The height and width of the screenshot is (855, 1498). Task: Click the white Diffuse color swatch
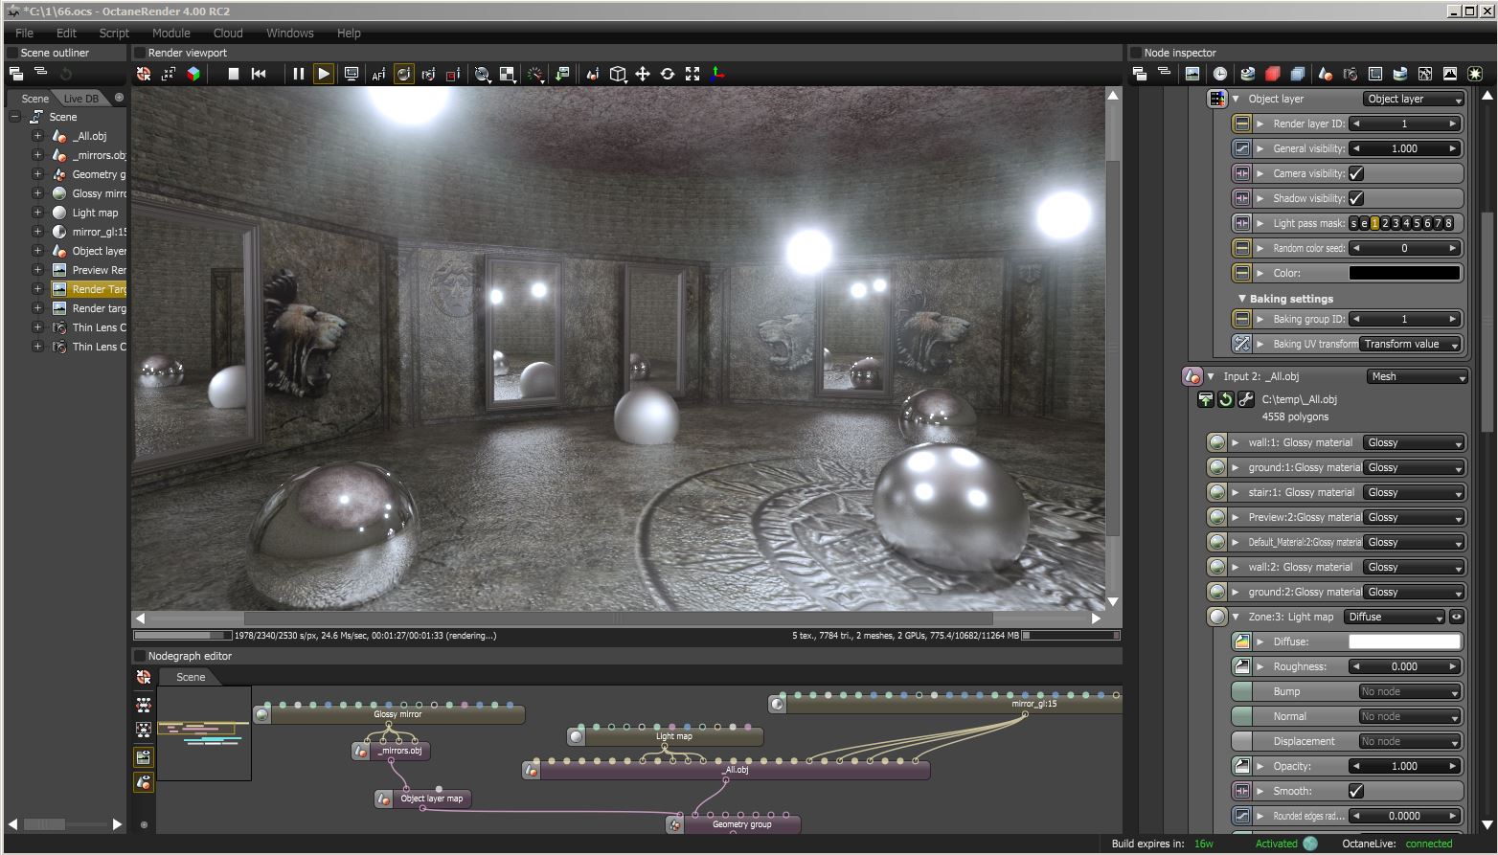[x=1404, y=641]
